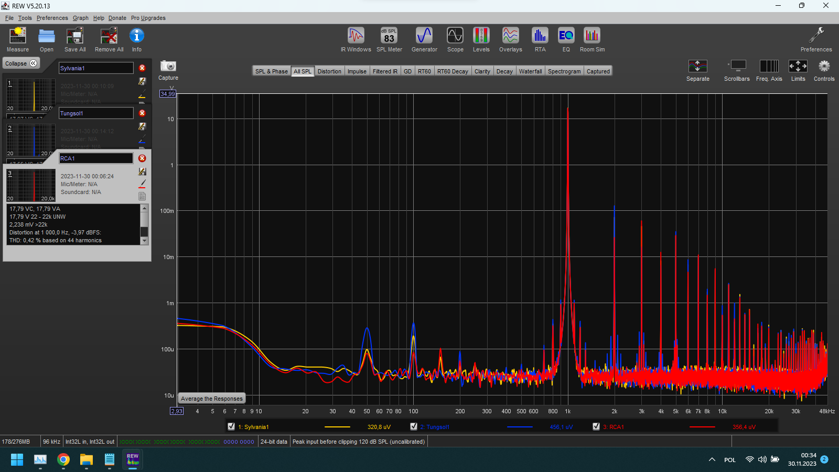The width and height of the screenshot is (839, 472).
Task: Change the Sylvania1 trace colour
Action: click(142, 94)
